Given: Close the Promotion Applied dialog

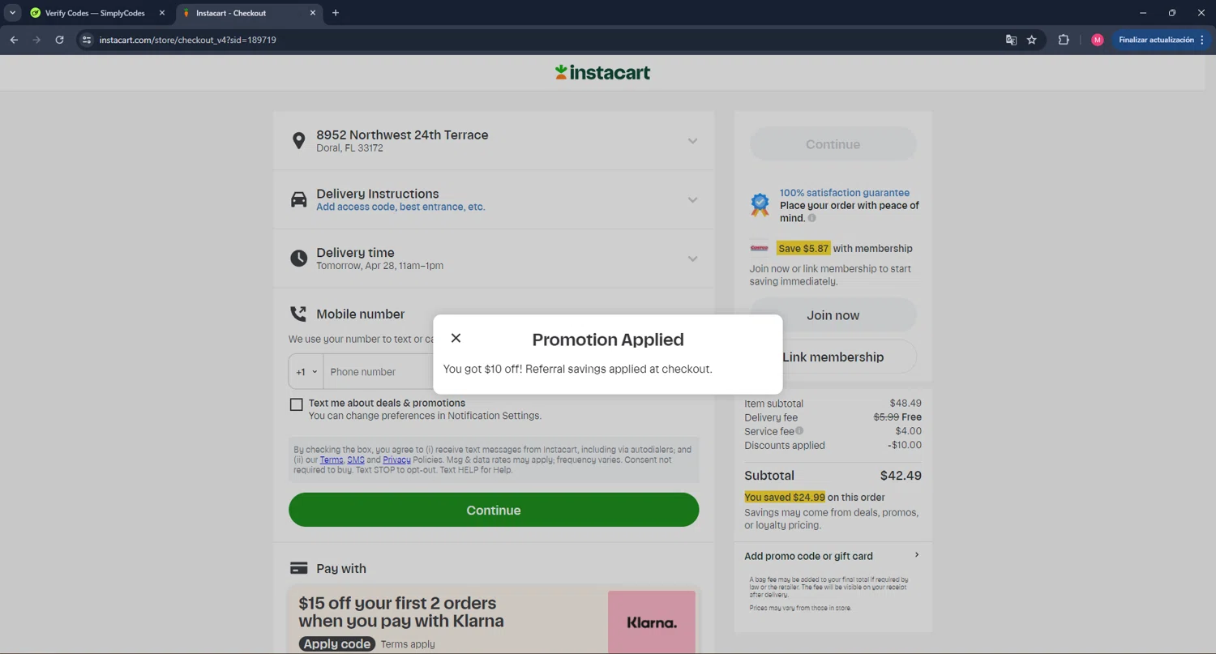Looking at the screenshot, I should click(456, 338).
